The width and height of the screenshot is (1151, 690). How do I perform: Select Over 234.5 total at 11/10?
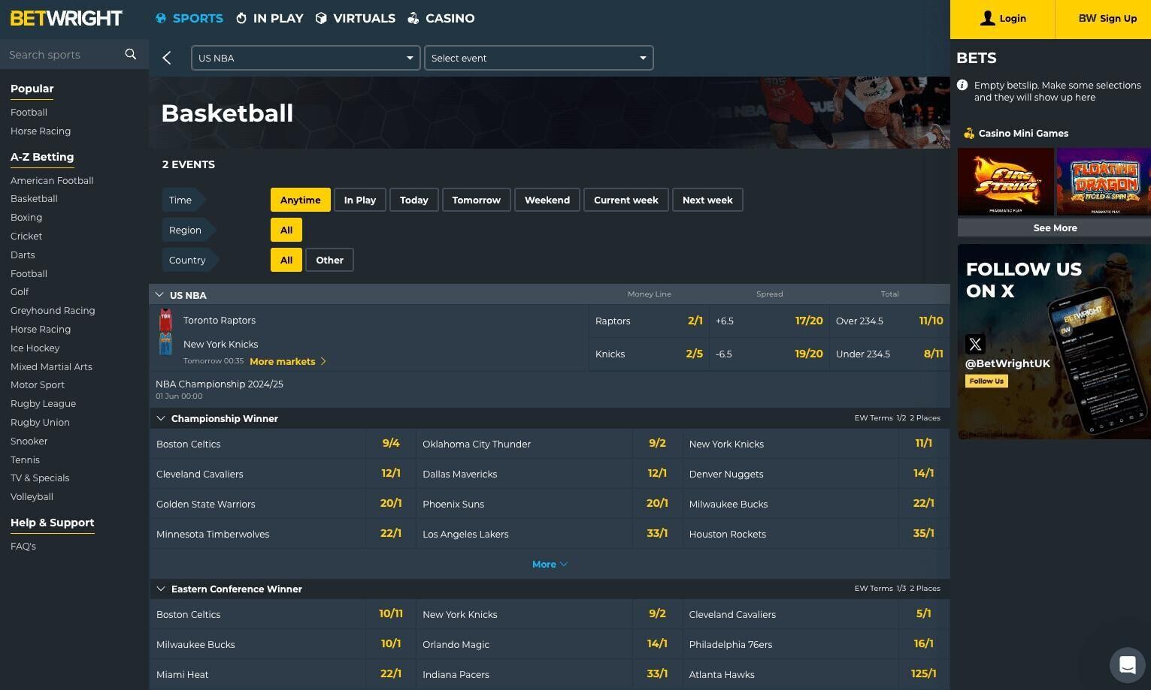pos(890,321)
